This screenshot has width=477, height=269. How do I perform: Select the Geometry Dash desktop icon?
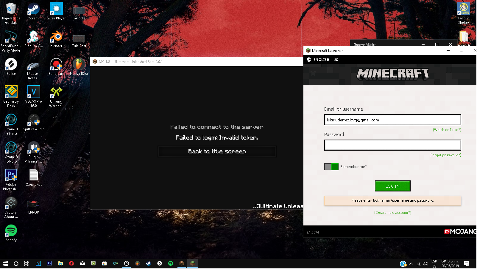[x=11, y=97]
